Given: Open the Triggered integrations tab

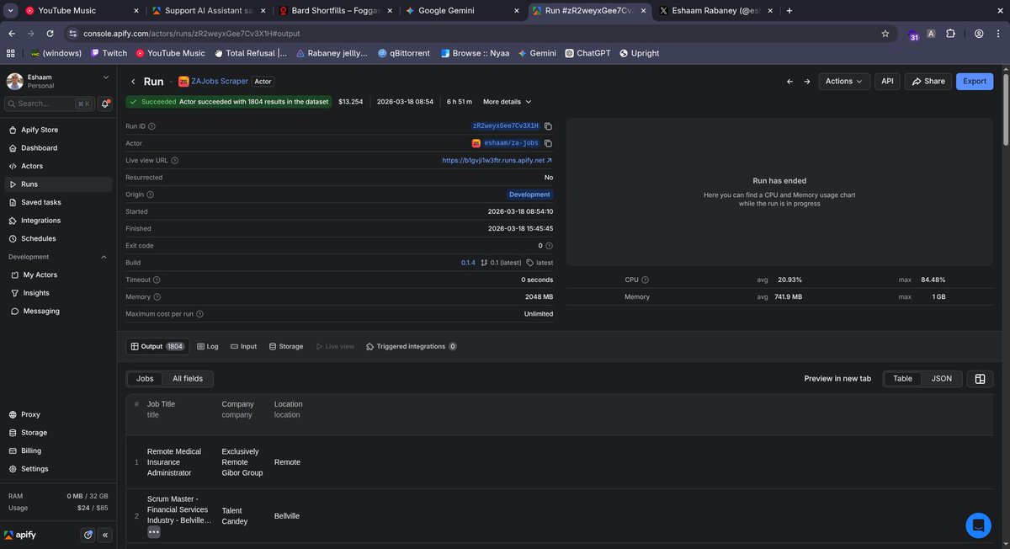Looking at the screenshot, I should click(x=412, y=346).
